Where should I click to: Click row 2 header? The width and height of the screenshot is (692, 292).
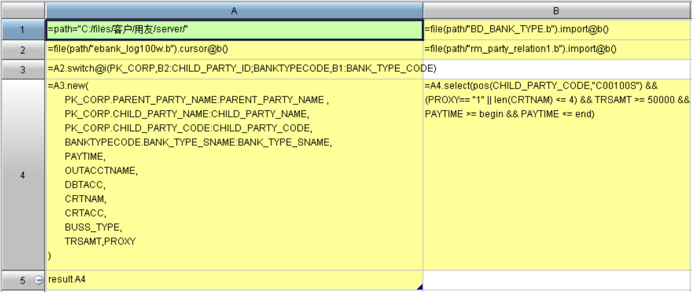coord(23,50)
